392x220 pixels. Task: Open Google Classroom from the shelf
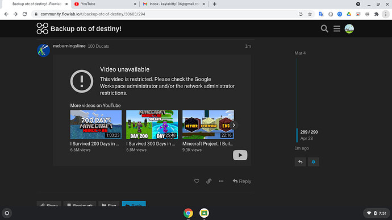205,213
